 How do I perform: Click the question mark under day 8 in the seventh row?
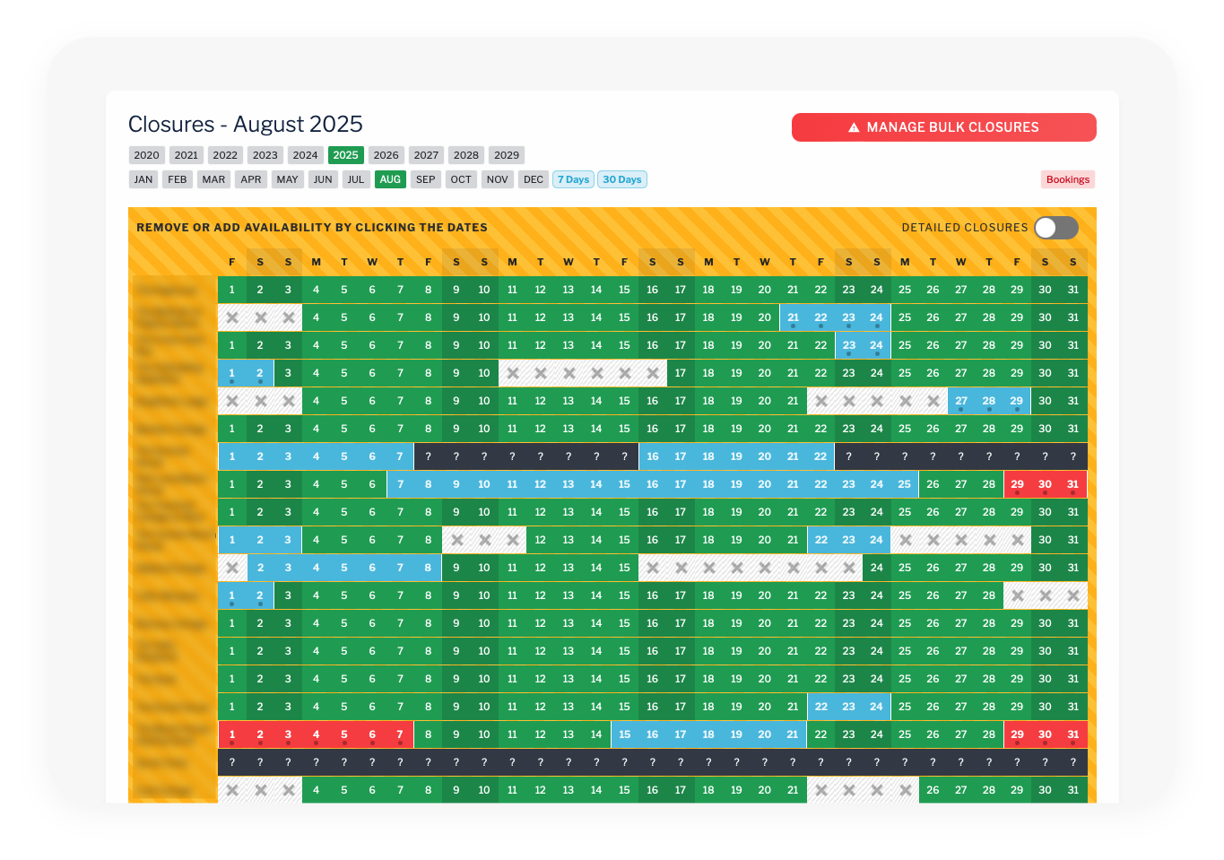point(429,456)
